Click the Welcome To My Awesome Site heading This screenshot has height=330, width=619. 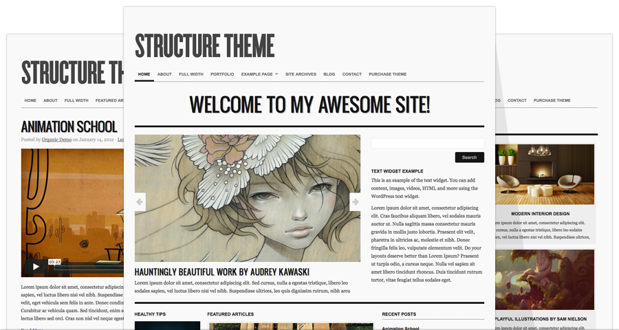tap(309, 104)
